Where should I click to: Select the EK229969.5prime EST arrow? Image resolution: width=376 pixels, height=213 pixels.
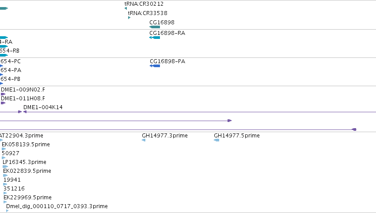pos(5,202)
